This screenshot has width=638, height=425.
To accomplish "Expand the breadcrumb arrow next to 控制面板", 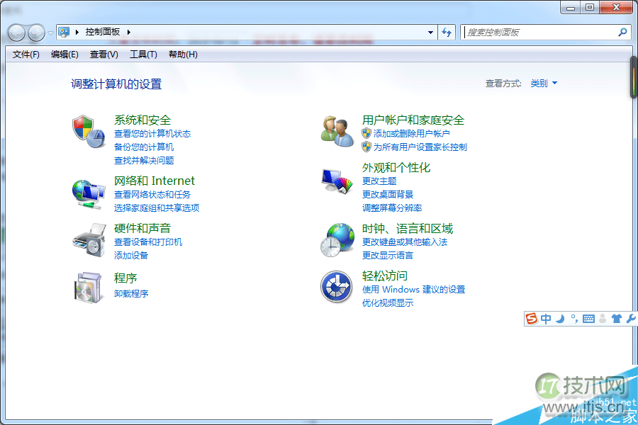I will point(128,32).
